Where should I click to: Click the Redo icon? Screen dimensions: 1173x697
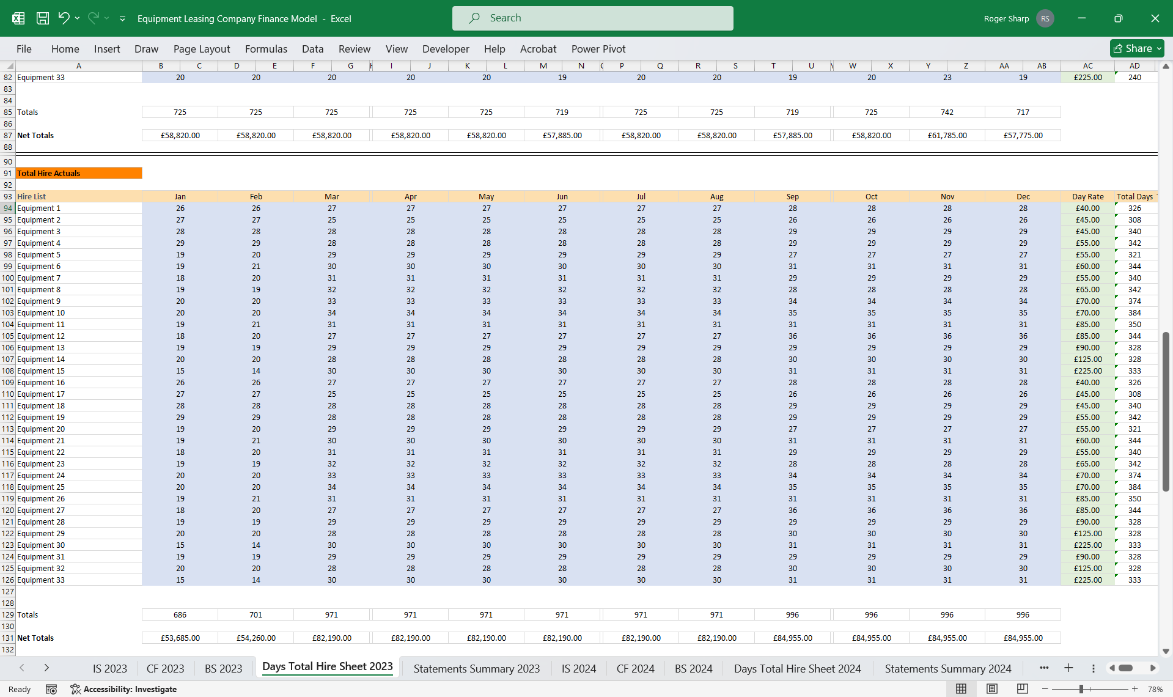tap(94, 18)
